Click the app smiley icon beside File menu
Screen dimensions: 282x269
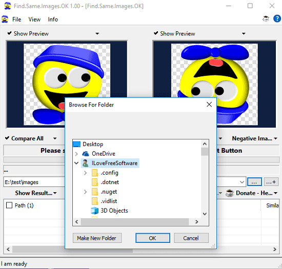pyautogui.click(x=5, y=19)
